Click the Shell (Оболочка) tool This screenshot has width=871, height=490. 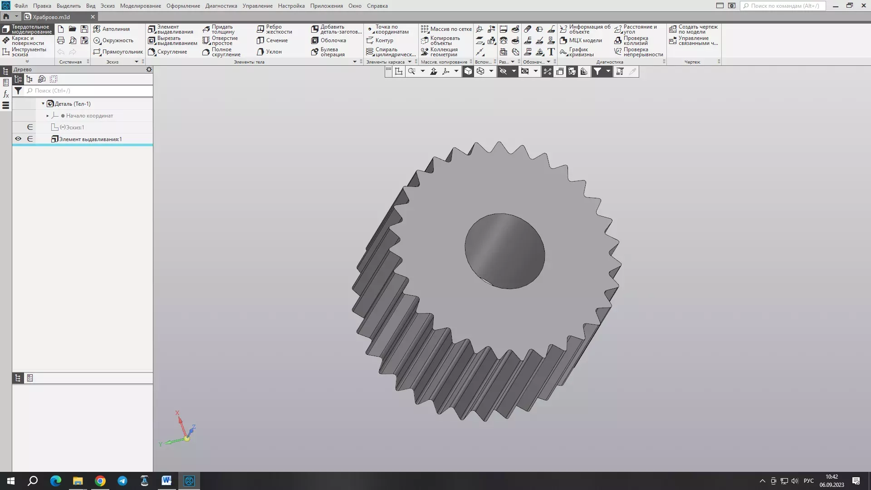coord(328,40)
